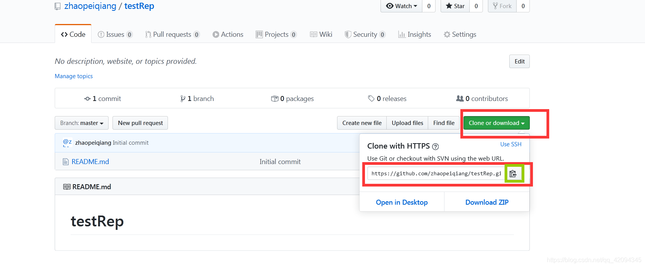Click the package icon beside 0 packages
The image size is (645, 267).
tap(275, 99)
